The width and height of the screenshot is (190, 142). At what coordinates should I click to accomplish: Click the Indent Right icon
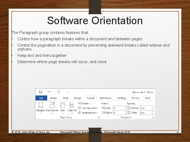(103, 113)
